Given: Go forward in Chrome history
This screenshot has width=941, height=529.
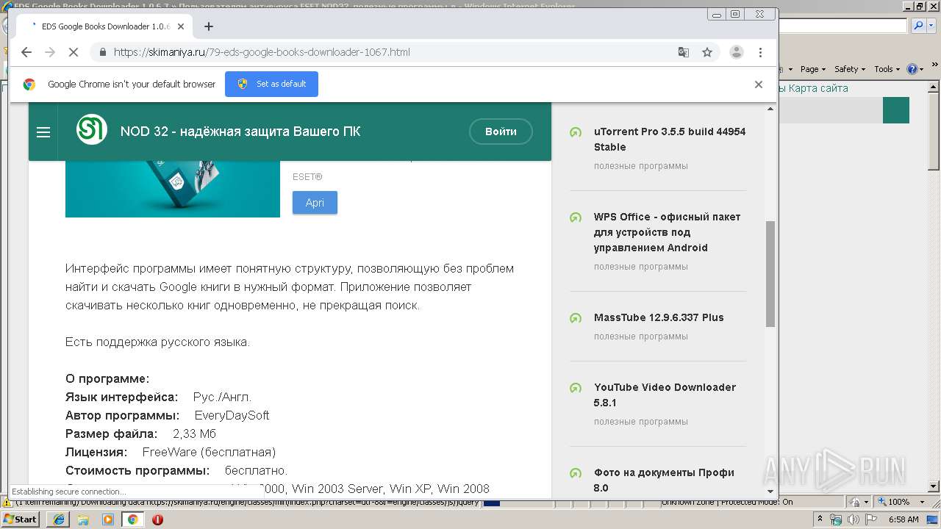Looking at the screenshot, I should [50, 52].
